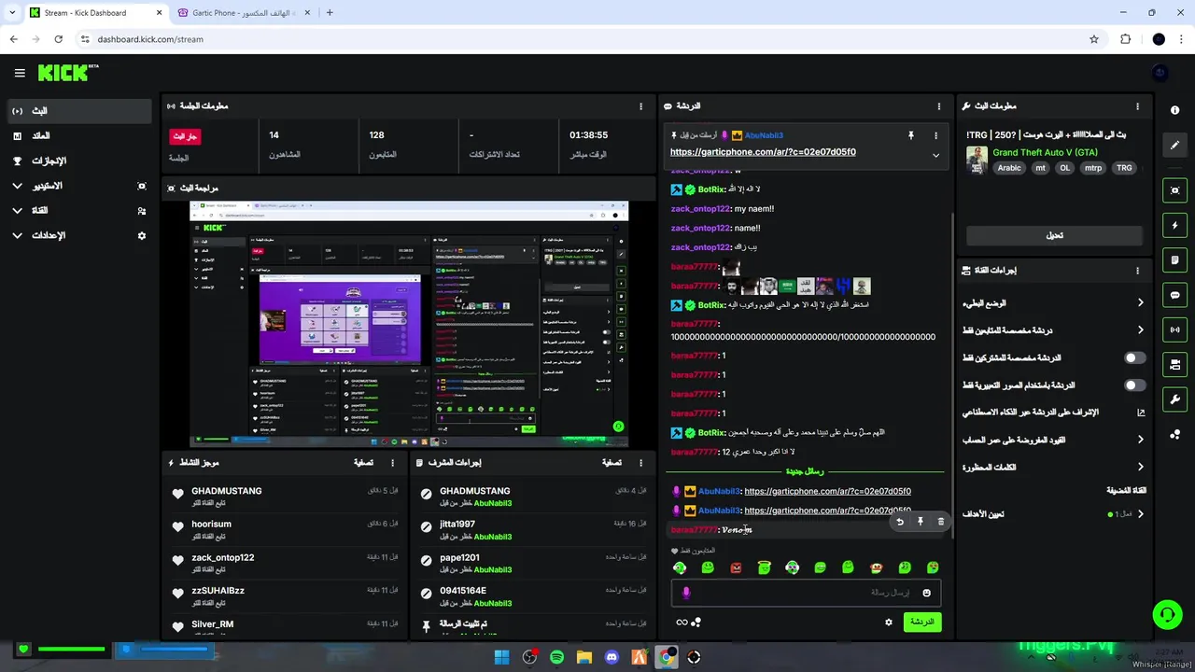Click the dots icon beside the infinity icon
Image resolution: width=1195 pixels, height=672 pixels.
(x=696, y=623)
